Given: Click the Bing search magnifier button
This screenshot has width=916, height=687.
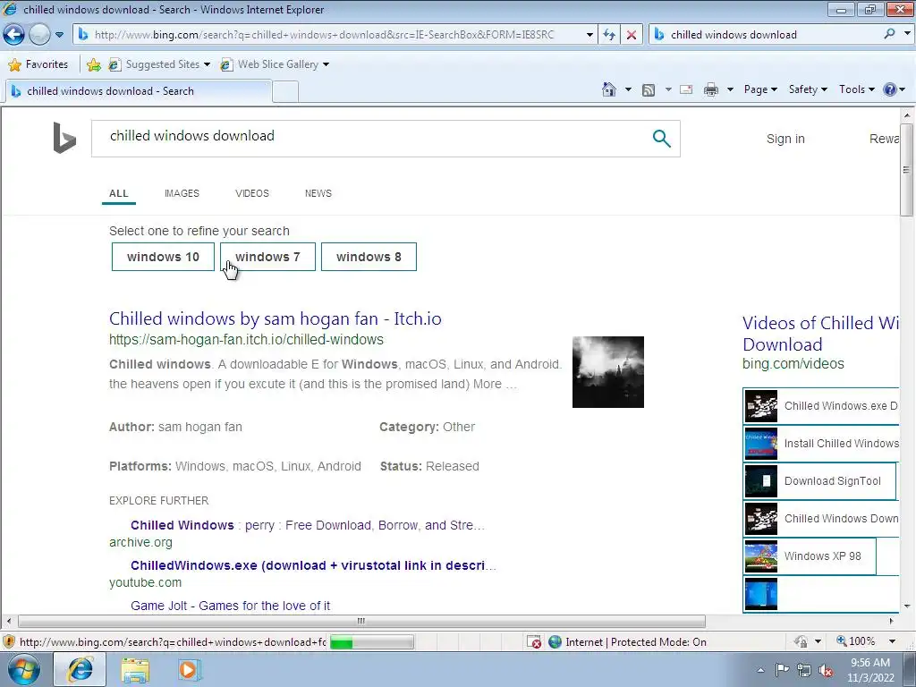Looking at the screenshot, I should coord(661,139).
